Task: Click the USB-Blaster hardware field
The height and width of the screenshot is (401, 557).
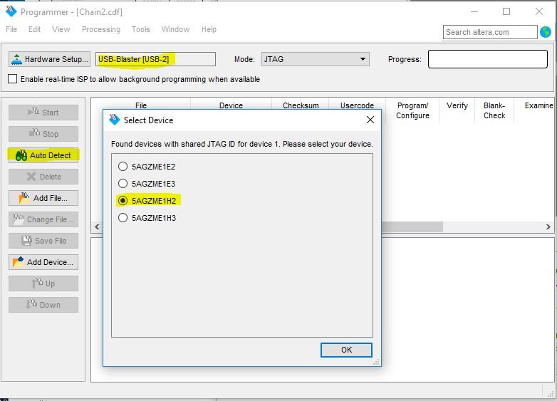Action: click(x=155, y=59)
